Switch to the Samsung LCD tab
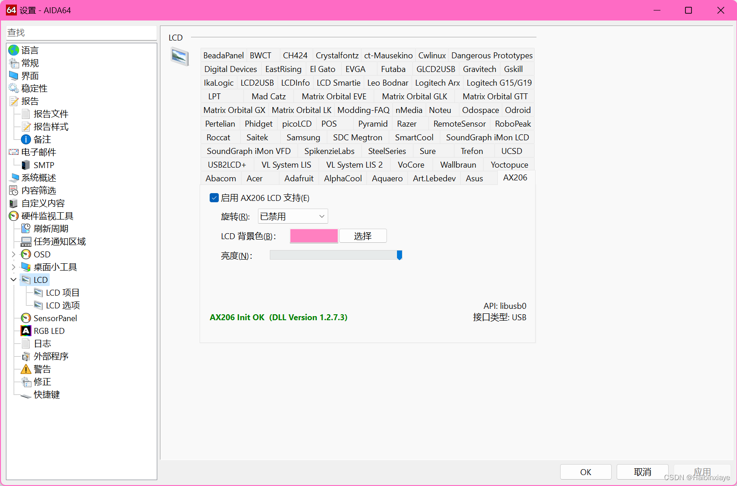 click(303, 137)
